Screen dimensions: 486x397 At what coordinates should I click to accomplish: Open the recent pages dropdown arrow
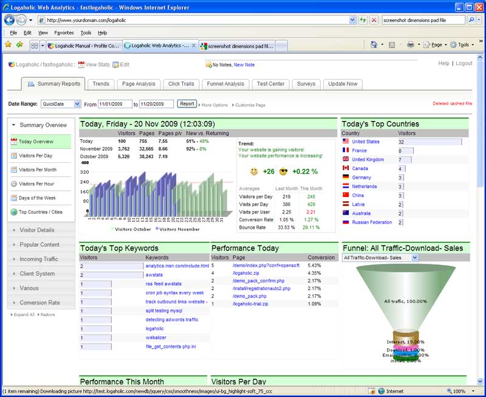(x=31, y=20)
